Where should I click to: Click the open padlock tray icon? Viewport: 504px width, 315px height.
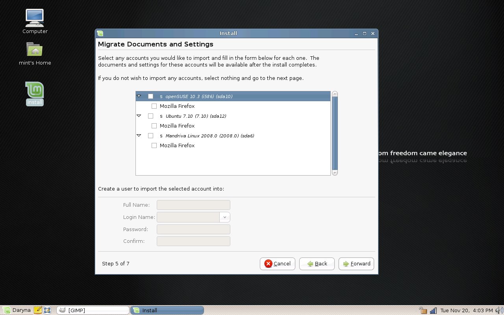point(423,310)
